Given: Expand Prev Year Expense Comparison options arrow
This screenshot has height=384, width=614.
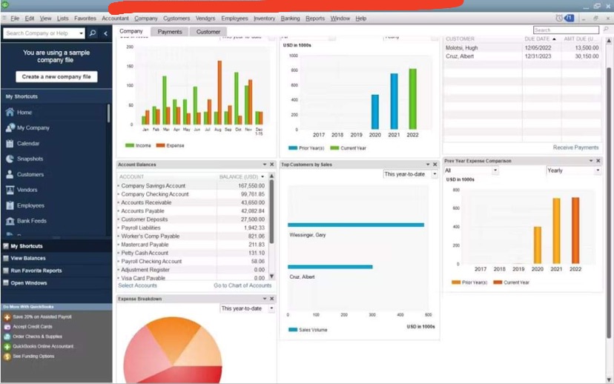Looking at the screenshot, I should (x=591, y=161).
